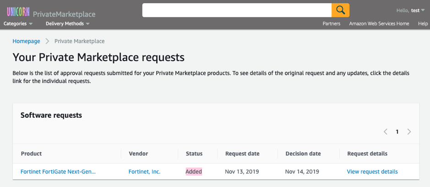Viewport: 430px width, 187px height.
Task: Click into the search input field
Action: (237, 10)
